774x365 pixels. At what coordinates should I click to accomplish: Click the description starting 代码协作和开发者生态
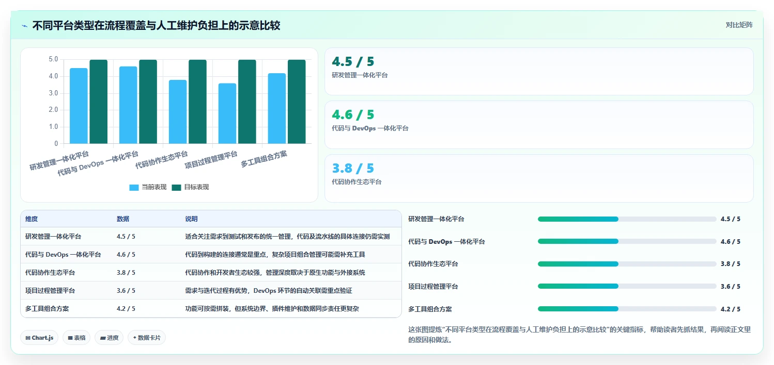(x=275, y=273)
